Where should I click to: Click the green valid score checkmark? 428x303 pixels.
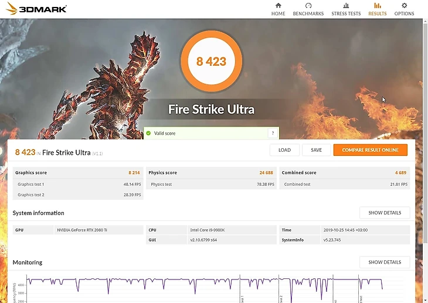tap(148, 134)
